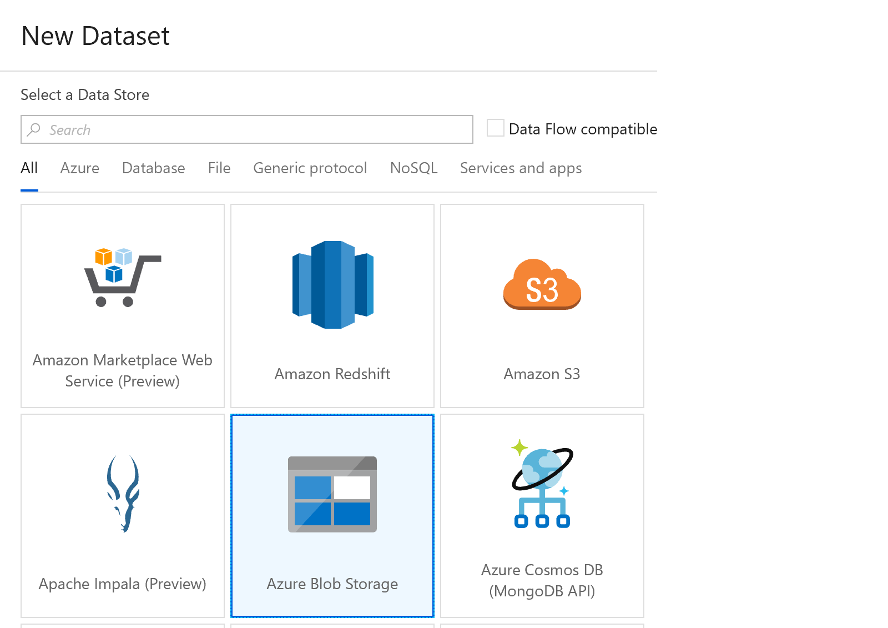This screenshot has height=628, width=888.
Task: Pick the Apache Impala antelope icon
Action: point(123,494)
